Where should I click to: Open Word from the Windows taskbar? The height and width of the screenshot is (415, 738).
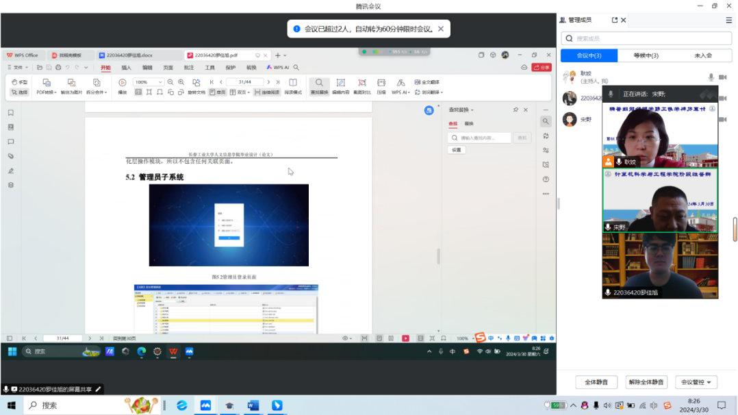click(253, 405)
